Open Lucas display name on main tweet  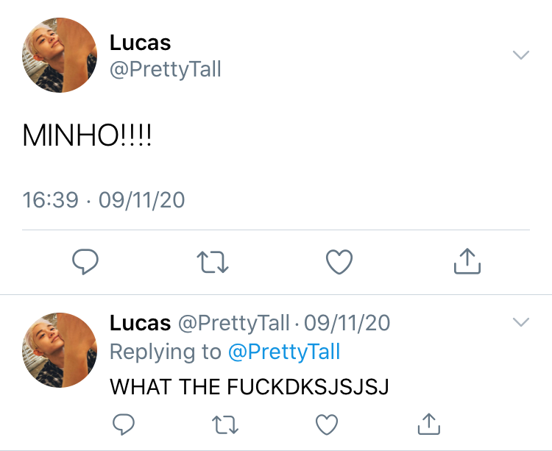point(140,43)
